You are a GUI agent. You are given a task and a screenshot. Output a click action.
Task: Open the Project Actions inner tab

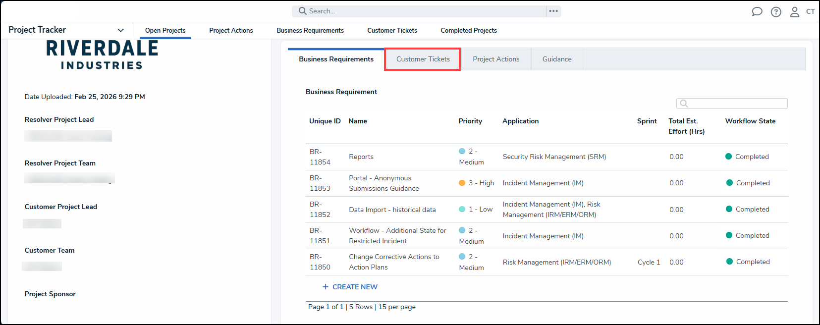[x=496, y=59]
